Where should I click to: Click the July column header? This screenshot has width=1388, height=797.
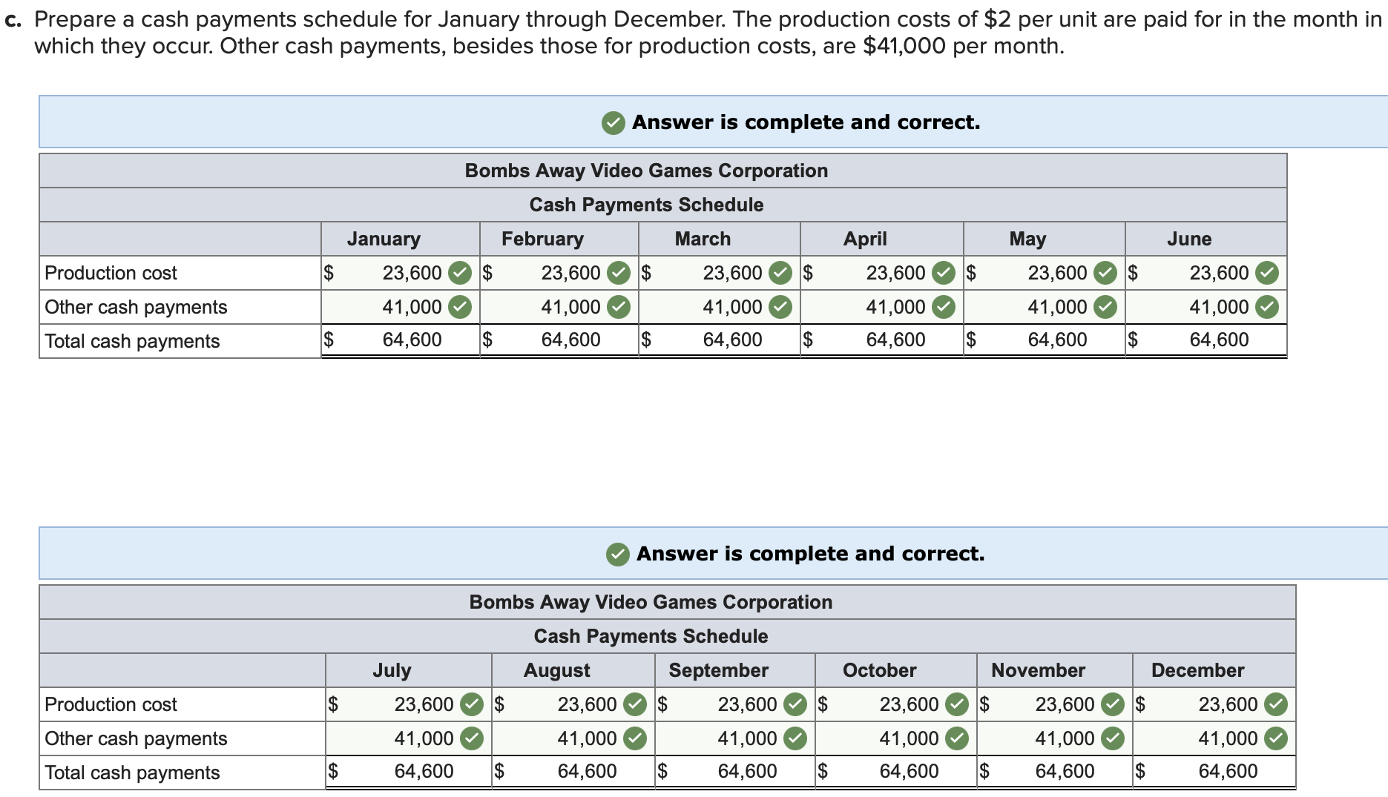click(x=392, y=669)
